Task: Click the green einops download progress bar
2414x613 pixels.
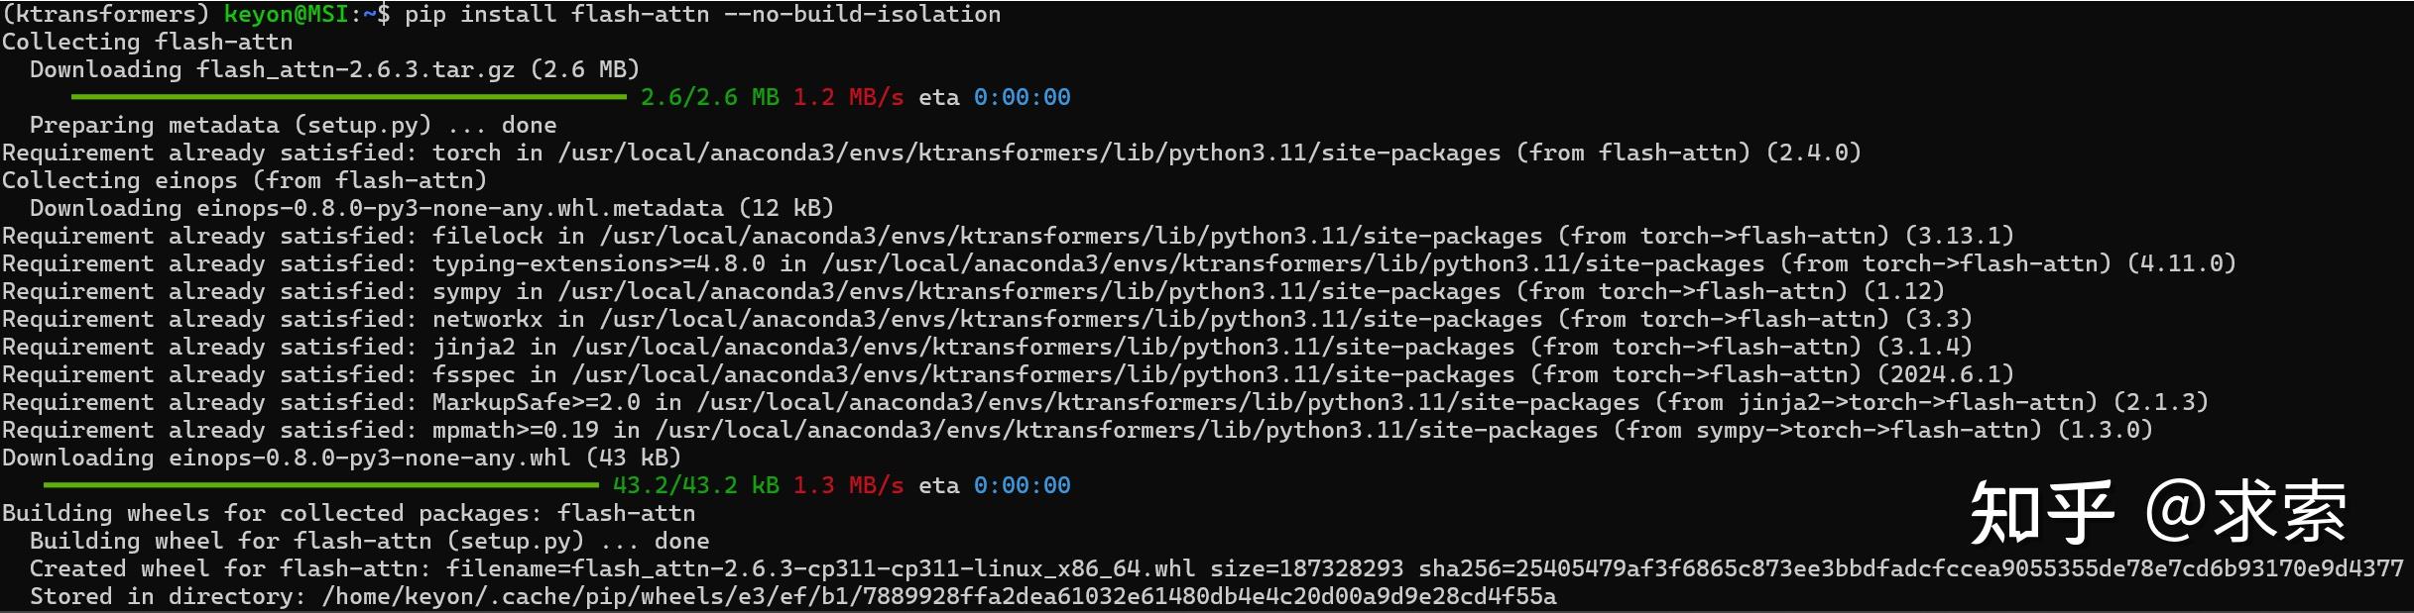Action: click(320, 485)
